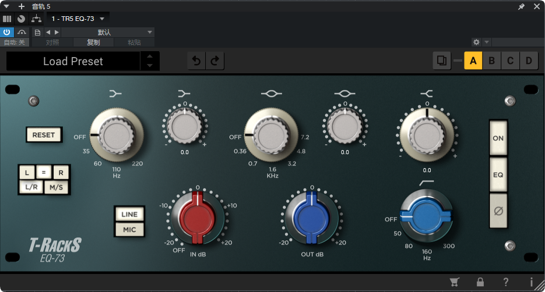
Task: Click Load Preset field
Action: click(73, 61)
